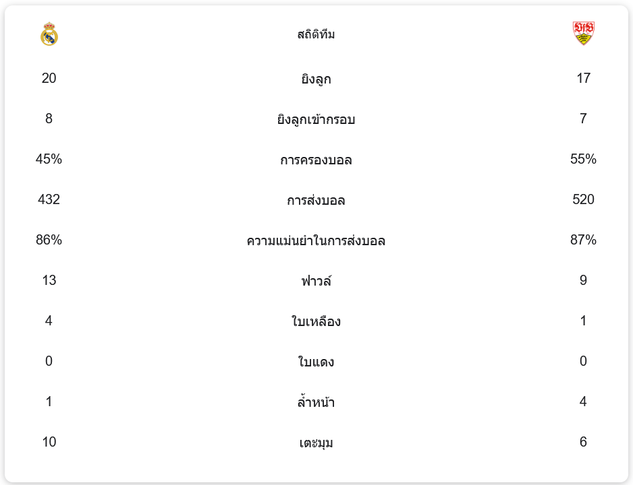Open the การส่งบอล passes row label
The width and height of the screenshot is (633, 485).
pos(316,200)
